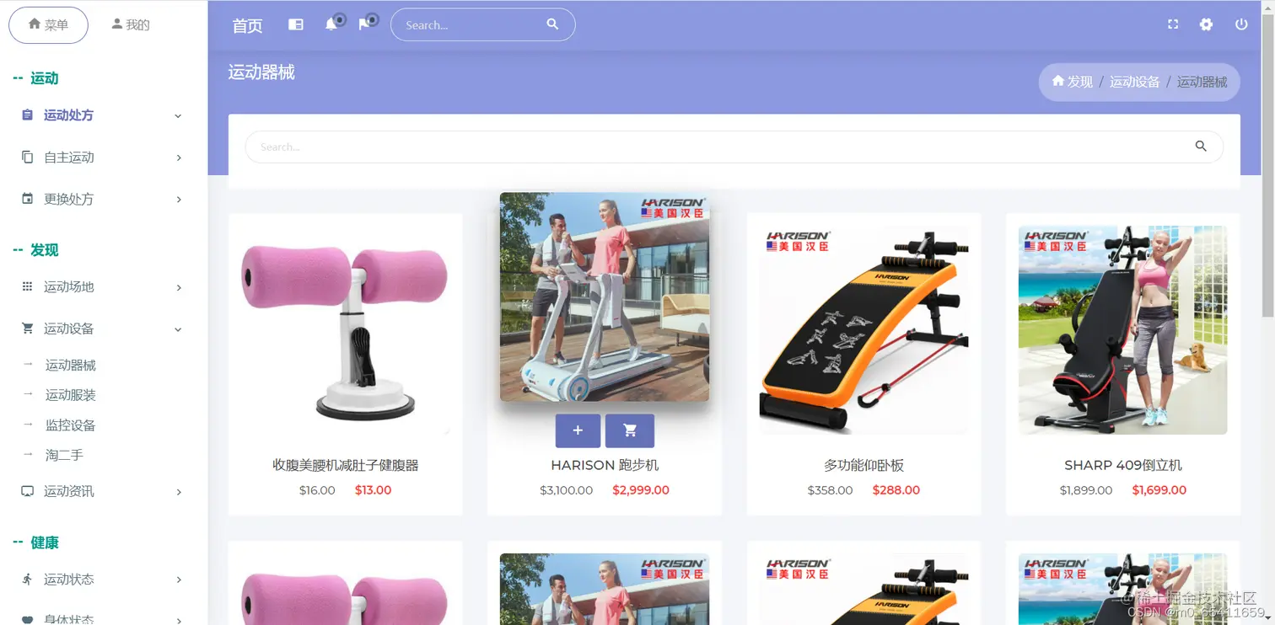Click the grid icon beside 运动场地

(27, 286)
